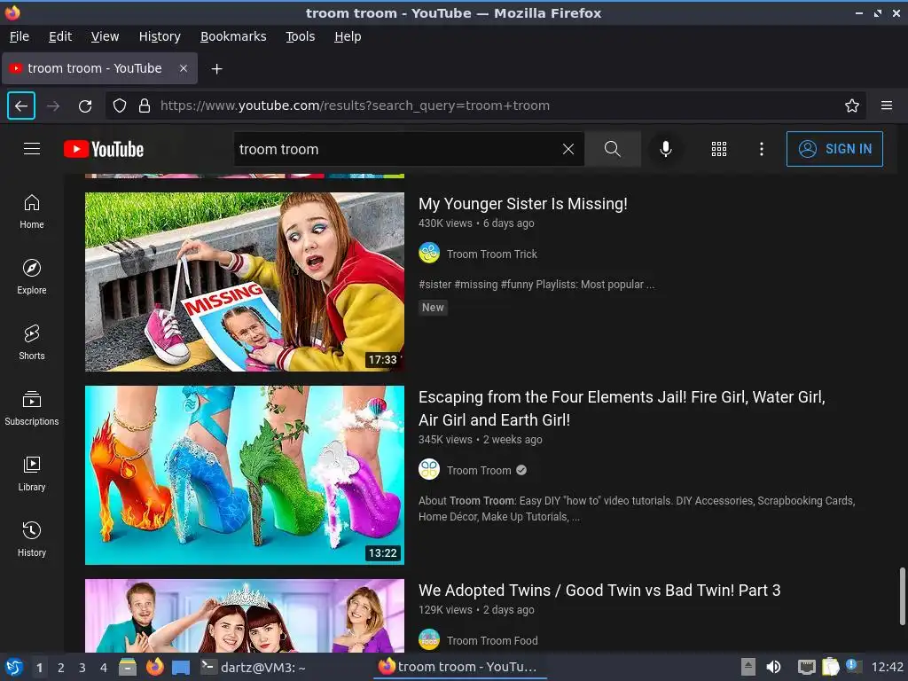Switch to workspace 3 in taskbar
Screen dimensions: 908x681
(x=82, y=668)
